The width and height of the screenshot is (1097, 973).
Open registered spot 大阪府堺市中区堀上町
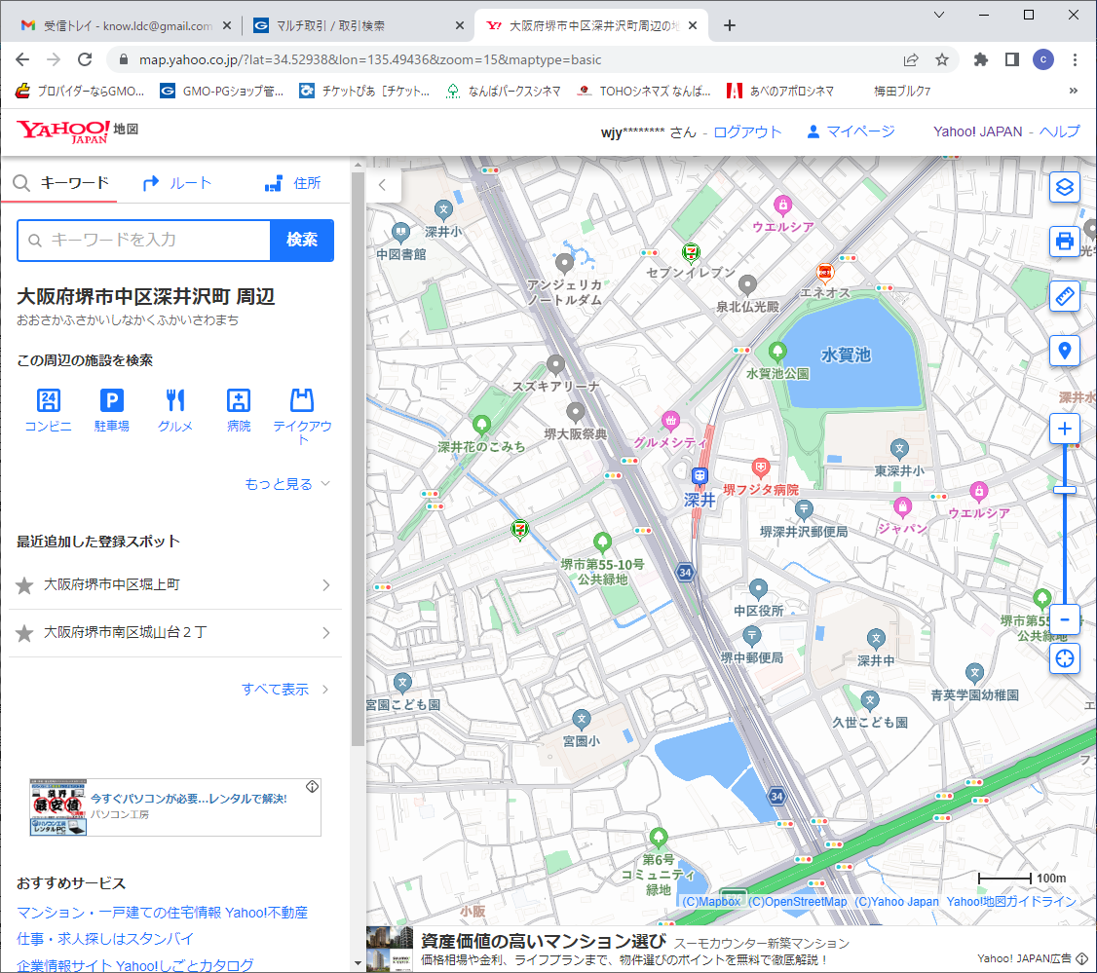pos(175,584)
